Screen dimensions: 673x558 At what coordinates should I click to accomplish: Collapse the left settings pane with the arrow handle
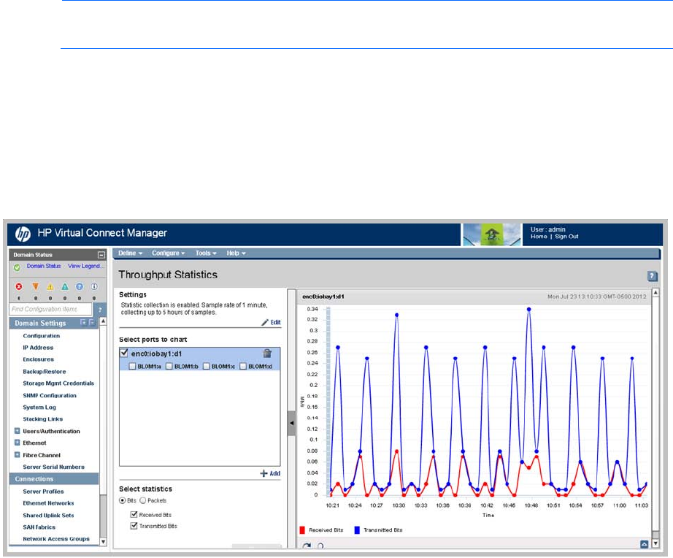[x=291, y=424]
